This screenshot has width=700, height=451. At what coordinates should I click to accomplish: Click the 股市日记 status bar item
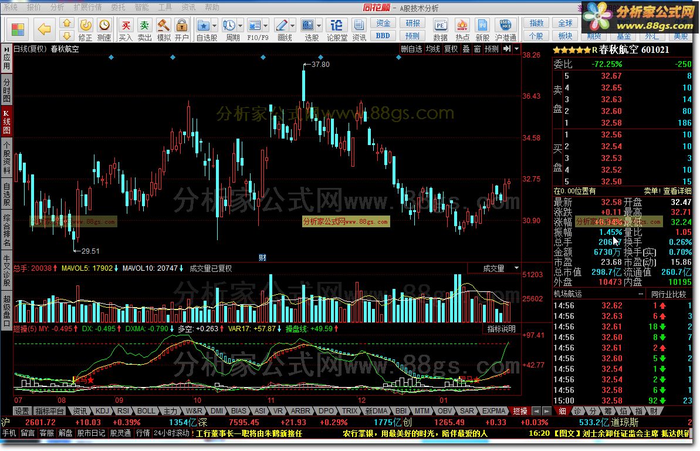(x=91, y=433)
